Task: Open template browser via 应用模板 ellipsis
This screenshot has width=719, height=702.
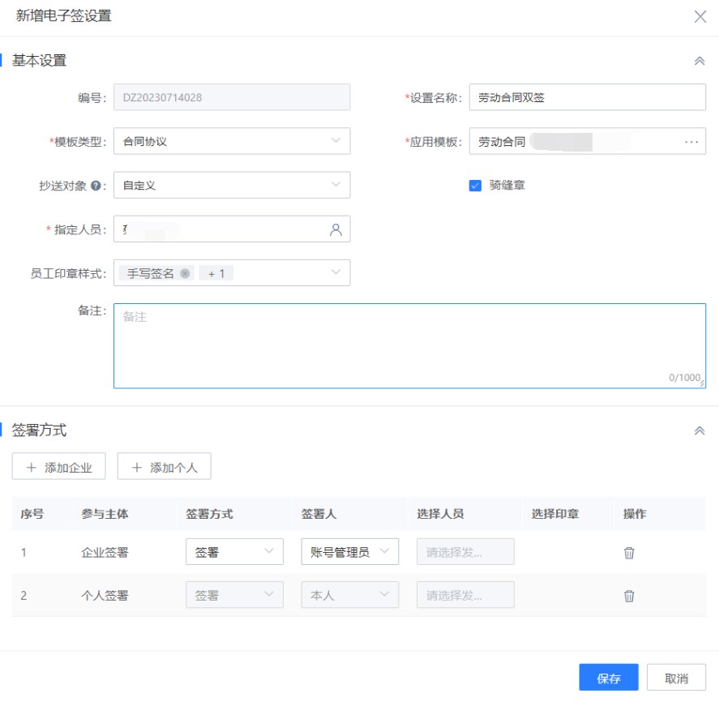Action: (693, 140)
